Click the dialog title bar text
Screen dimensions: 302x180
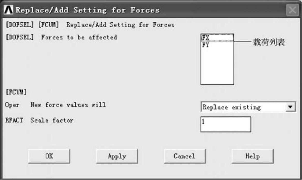tap(88, 10)
